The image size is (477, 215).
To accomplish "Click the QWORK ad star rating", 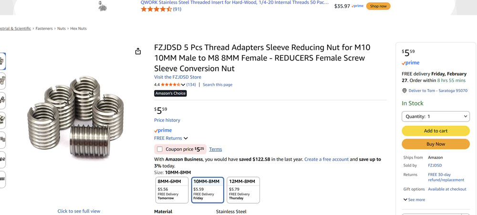I will pyautogui.click(x=156, y=9).
